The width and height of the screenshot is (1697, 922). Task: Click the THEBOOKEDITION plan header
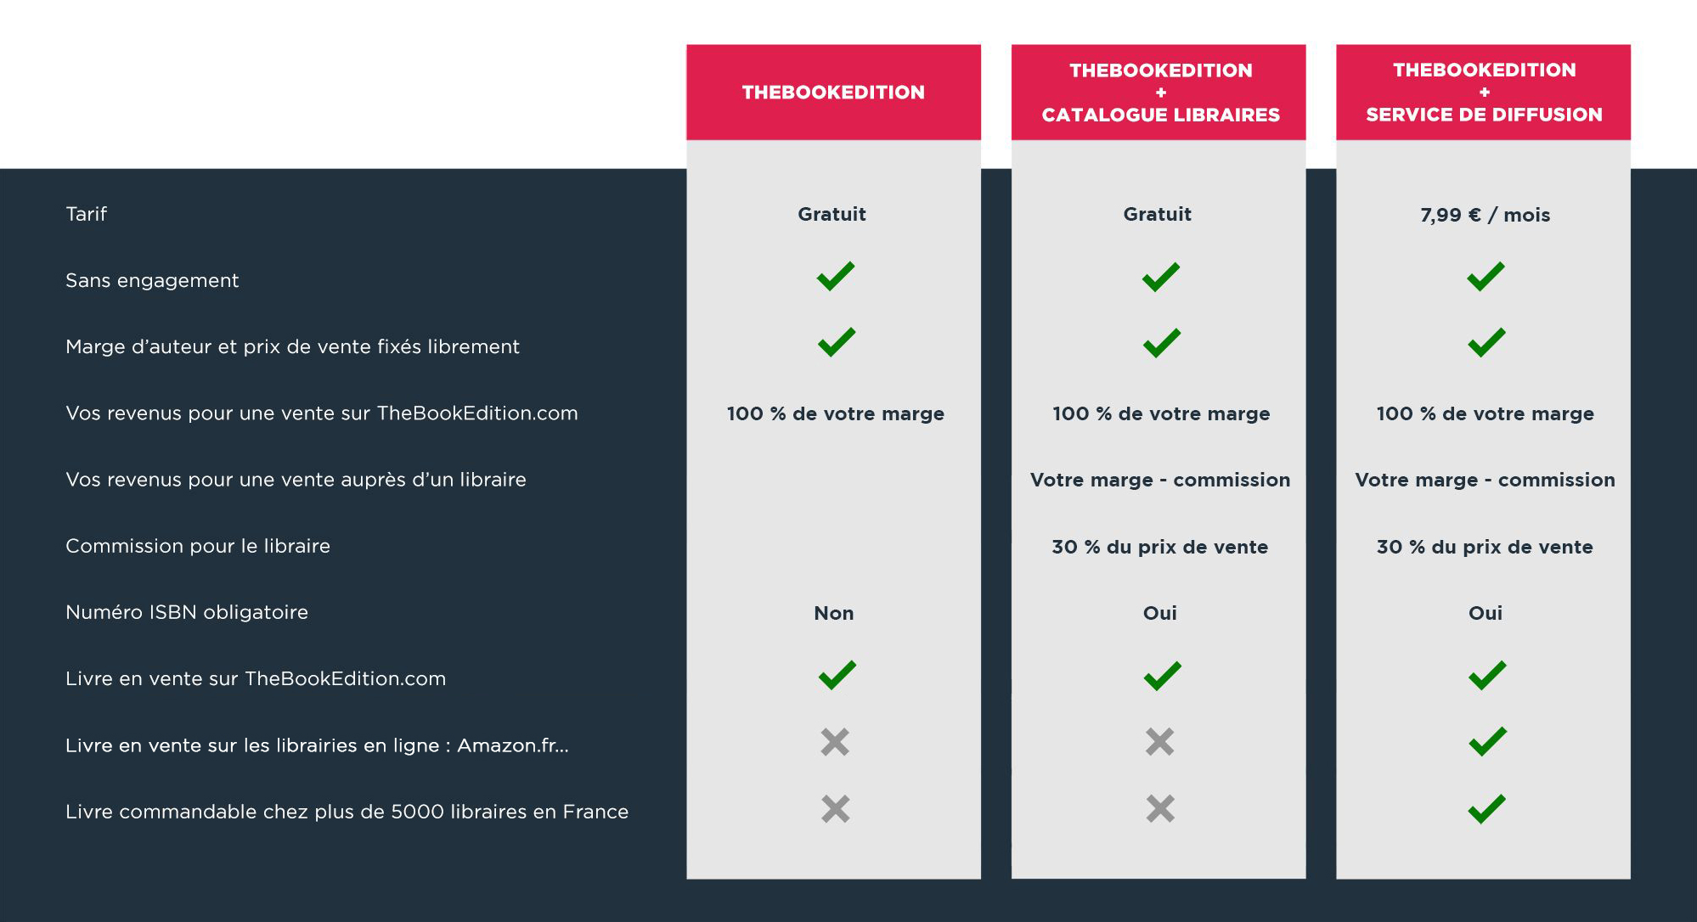[833, 93]
